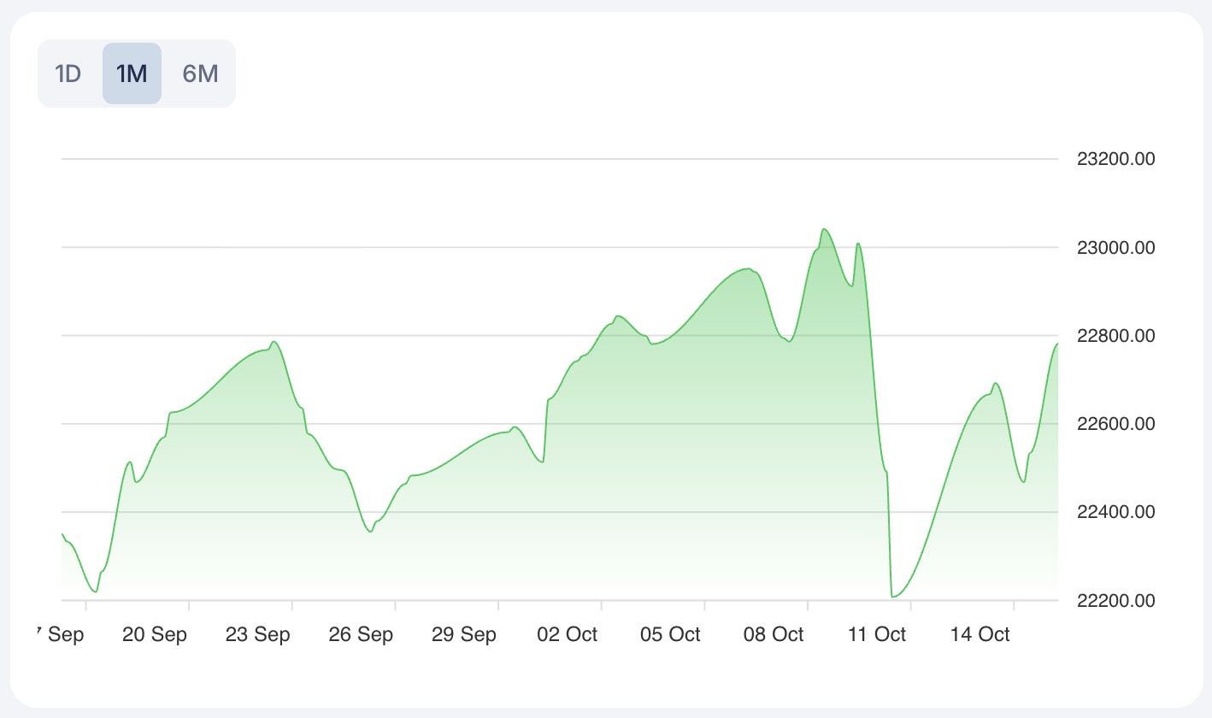1212x718 pixels.
Task: Select the 22400.00 price label
Action: pos(1115,512)
